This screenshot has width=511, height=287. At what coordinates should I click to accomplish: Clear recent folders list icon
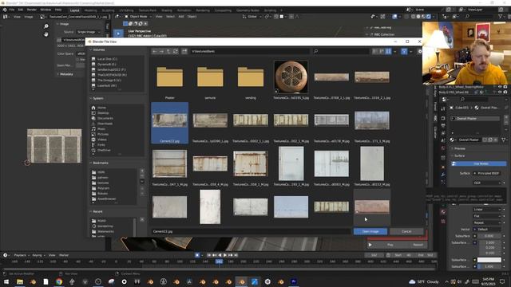142,220
